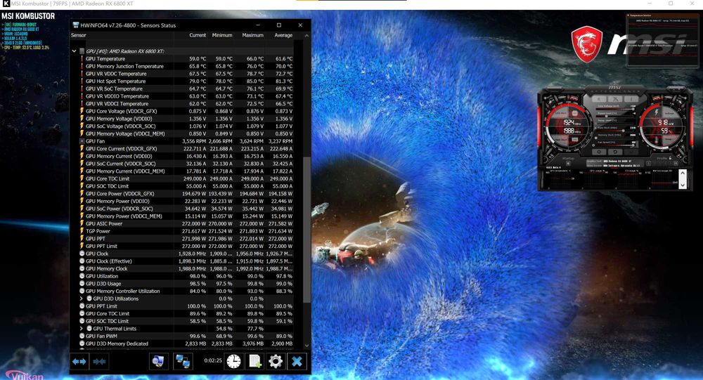This screenshot has width=703, height=380.
Task: Click the temperature monitor graph window thumbnail
Action: click(x=662, y=41)
